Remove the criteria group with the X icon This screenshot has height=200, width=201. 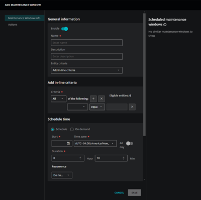102,98
